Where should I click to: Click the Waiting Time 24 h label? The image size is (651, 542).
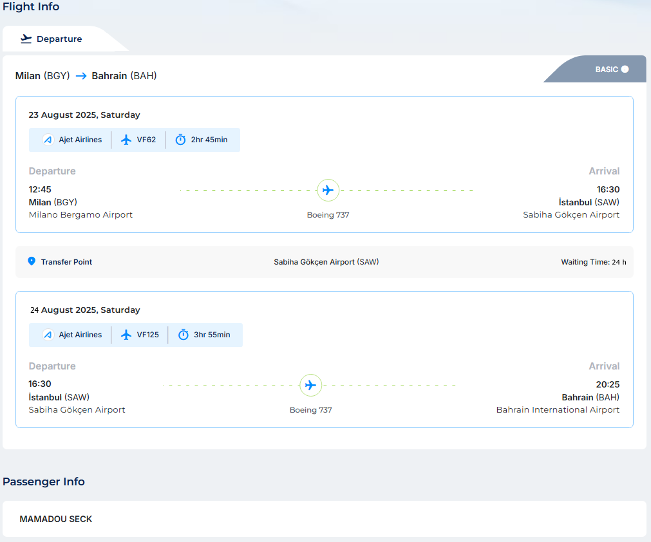point(593,262)
